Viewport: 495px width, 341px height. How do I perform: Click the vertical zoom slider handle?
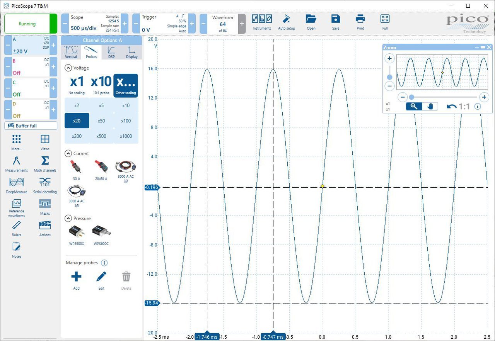point(389,77)
